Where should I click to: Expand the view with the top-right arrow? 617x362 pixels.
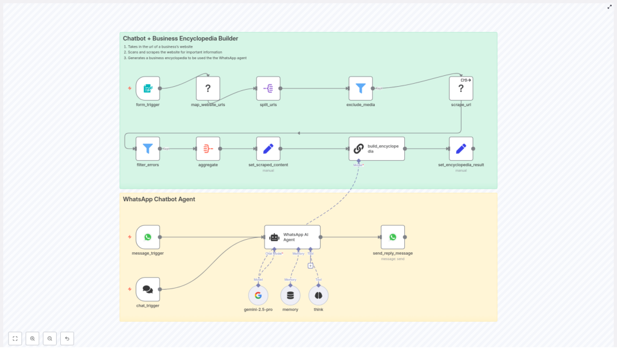pyautogui.click(x=610, y=6)
